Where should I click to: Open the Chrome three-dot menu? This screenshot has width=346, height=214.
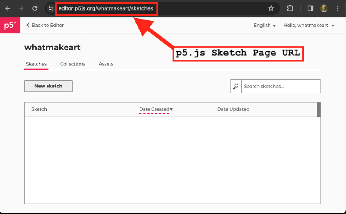point(338,8)
